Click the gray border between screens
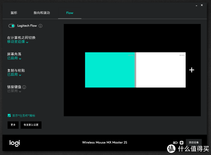211x155 pixels. pyautogui.click(x=135, y=70)
